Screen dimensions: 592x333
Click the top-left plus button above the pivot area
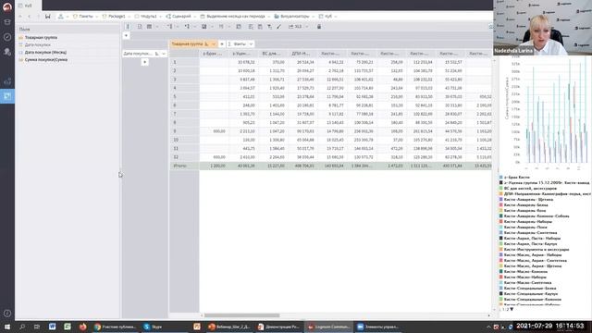[126, 35]
